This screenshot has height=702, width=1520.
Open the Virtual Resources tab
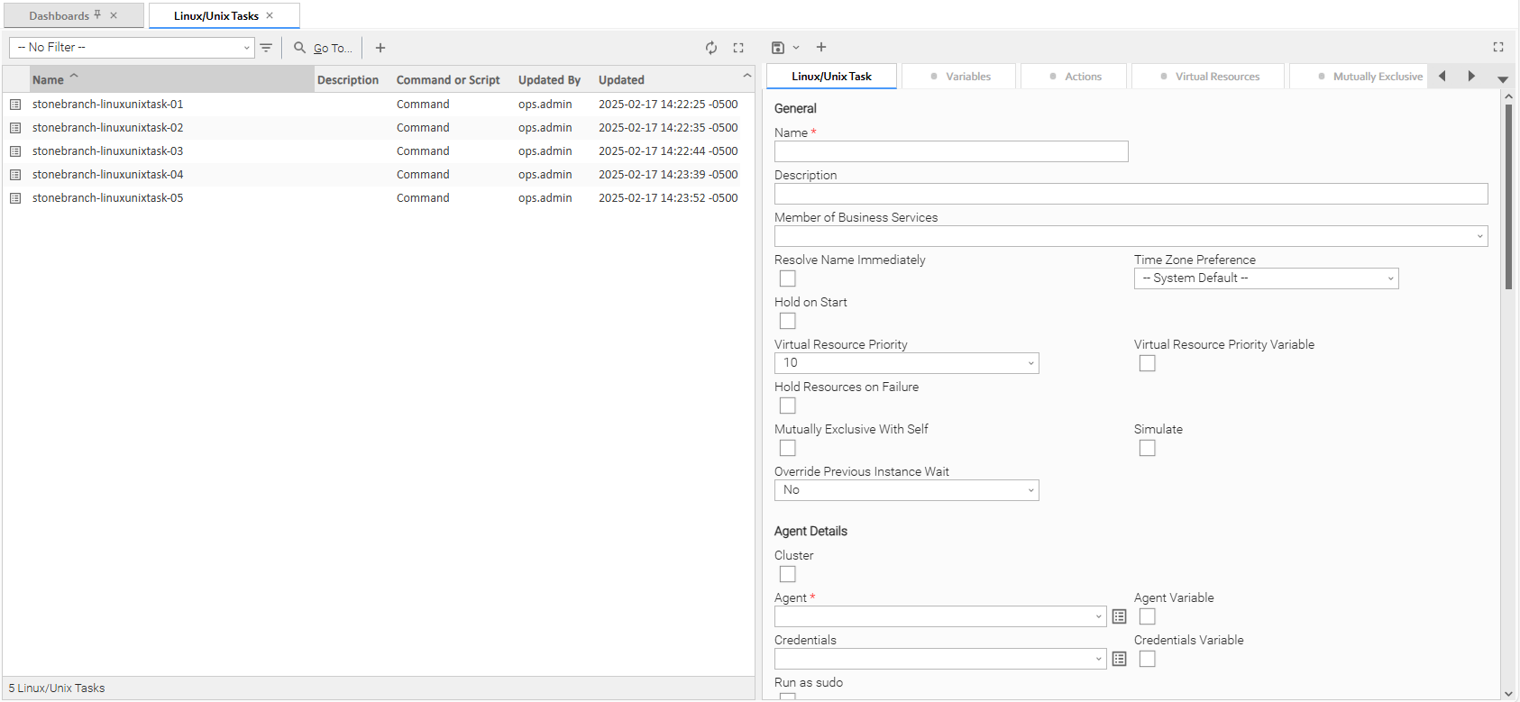pyautogui.click(x=1209, y=77)
